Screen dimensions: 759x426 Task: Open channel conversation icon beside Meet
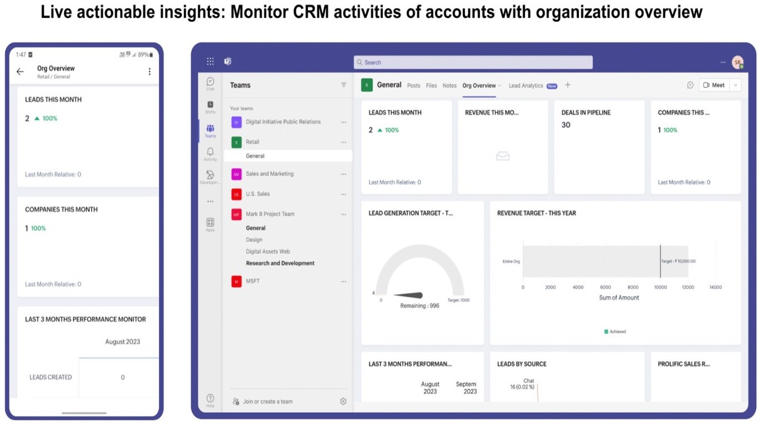[690, 85]
